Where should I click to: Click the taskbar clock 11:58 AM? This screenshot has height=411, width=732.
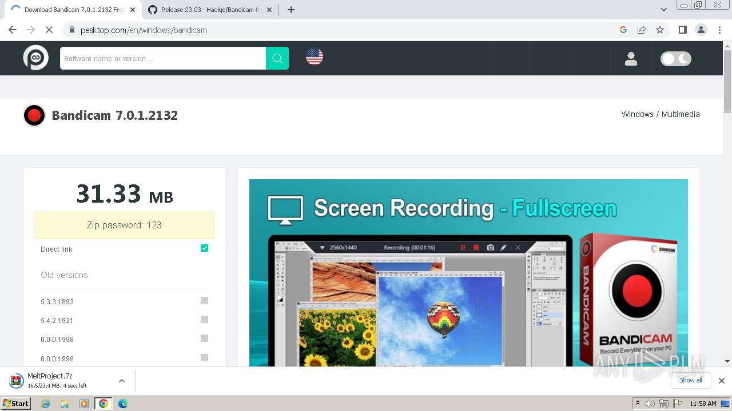[x=703, y=404]
